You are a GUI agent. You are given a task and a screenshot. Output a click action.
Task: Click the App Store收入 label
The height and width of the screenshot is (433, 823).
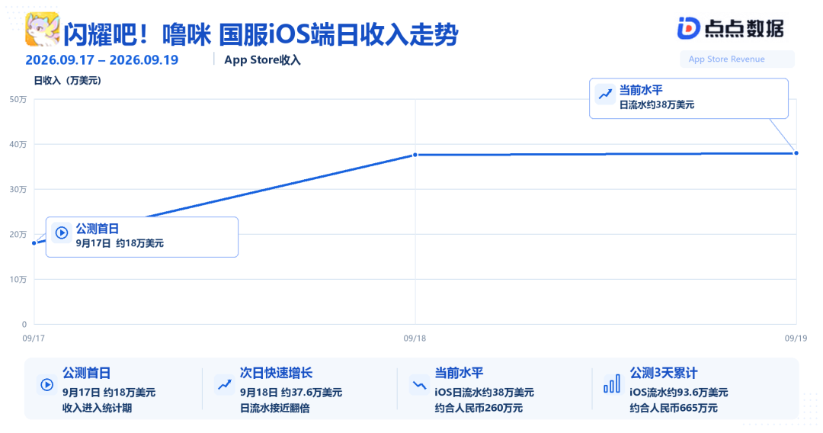(262, 59)
